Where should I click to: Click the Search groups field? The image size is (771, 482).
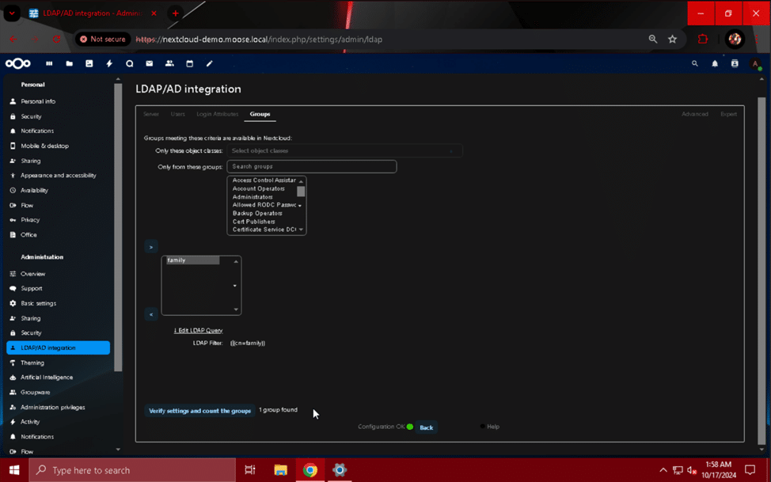[312, 166]
